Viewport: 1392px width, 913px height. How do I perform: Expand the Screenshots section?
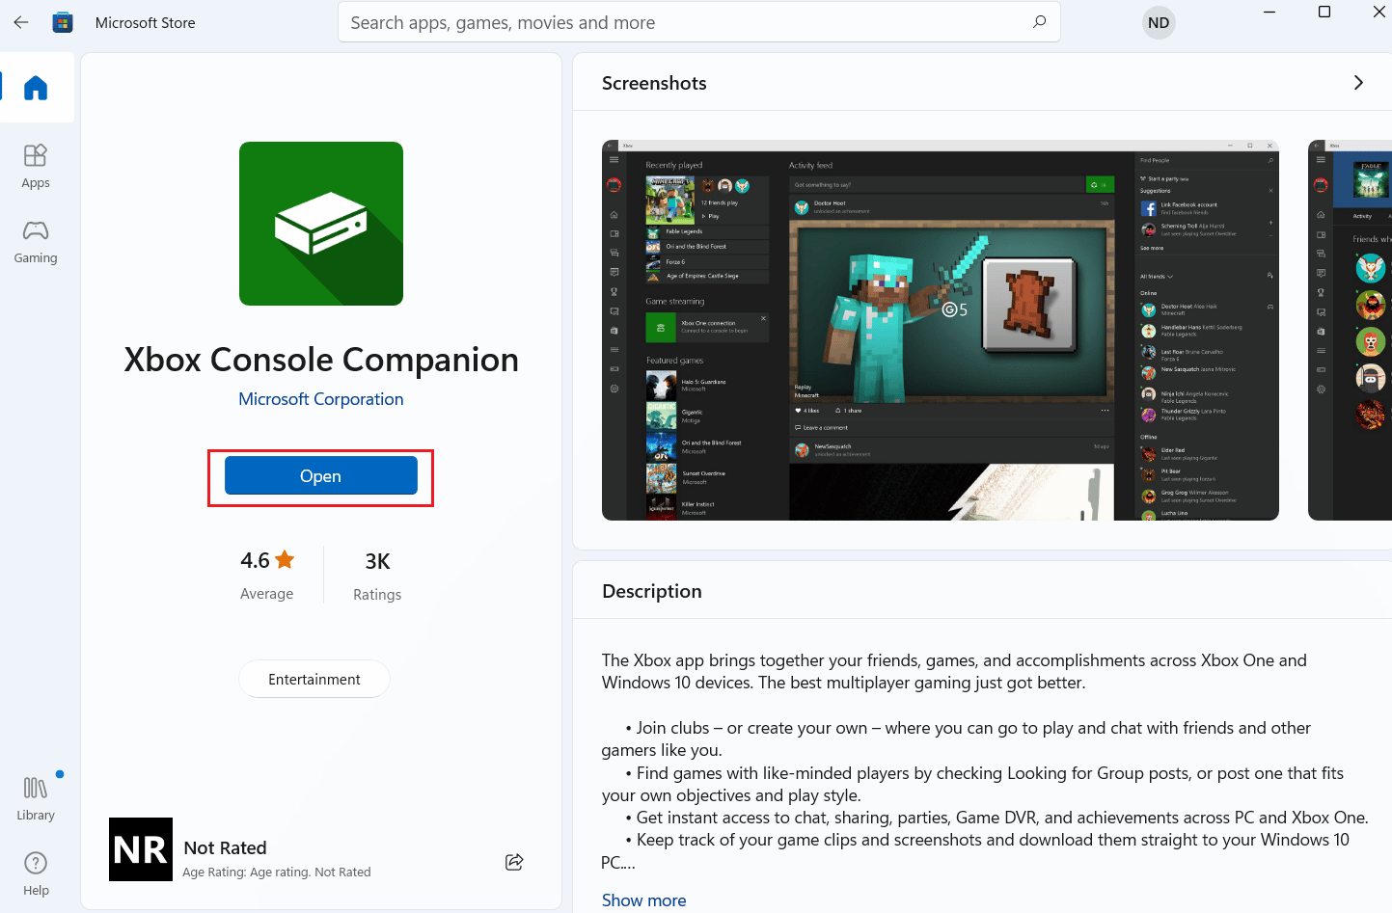1358,82
